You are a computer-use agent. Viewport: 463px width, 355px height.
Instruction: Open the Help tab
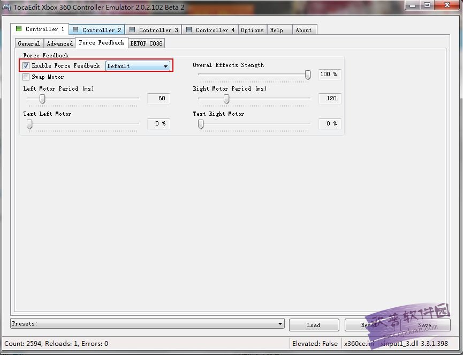tap(276, 30)
